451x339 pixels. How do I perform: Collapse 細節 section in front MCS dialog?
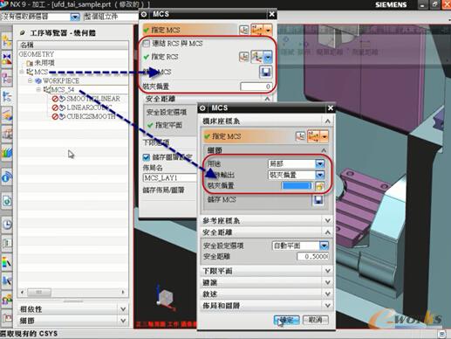pos(324,150)
